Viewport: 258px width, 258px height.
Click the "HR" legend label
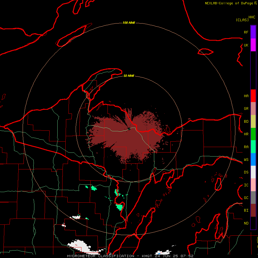[246, 134]
